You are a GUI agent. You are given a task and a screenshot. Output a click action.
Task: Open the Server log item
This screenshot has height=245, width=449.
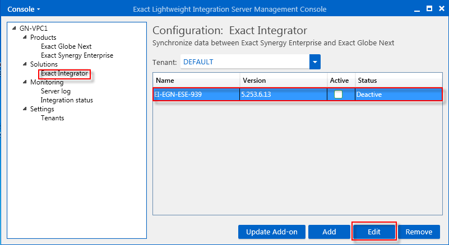(55, 91)
